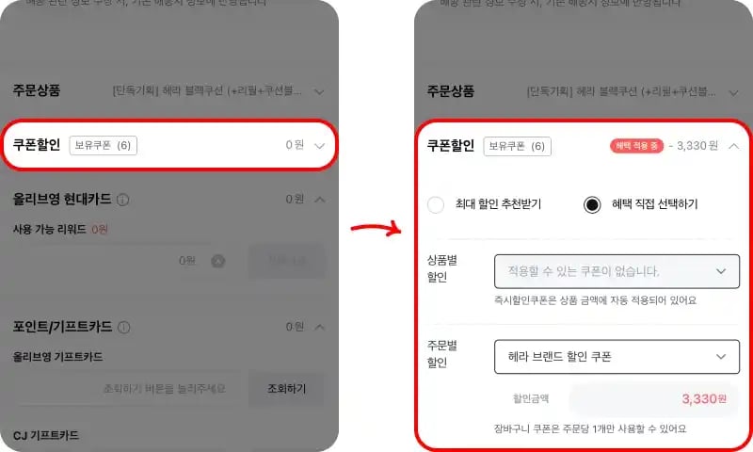Collapse 올리브영 현대카드 section chevron

[x=320, y=200]
